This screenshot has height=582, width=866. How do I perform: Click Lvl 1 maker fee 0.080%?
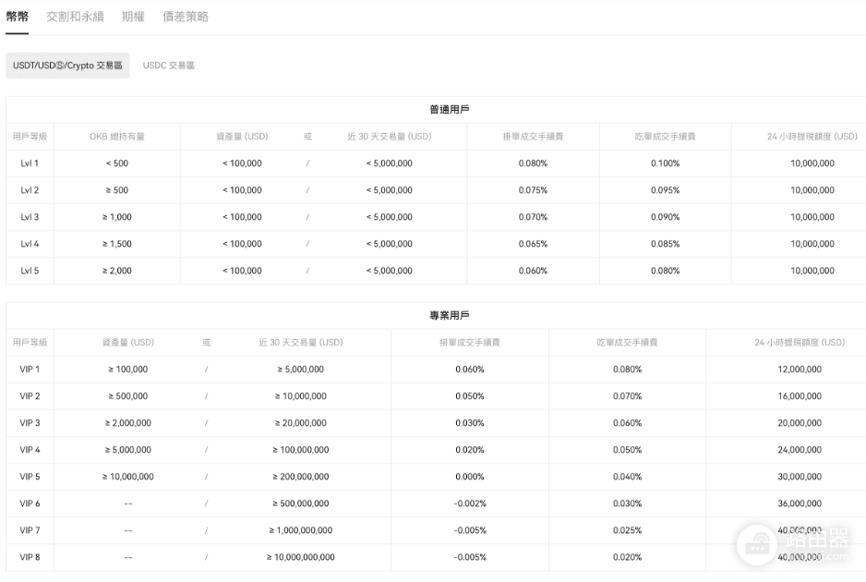[533, 163]
